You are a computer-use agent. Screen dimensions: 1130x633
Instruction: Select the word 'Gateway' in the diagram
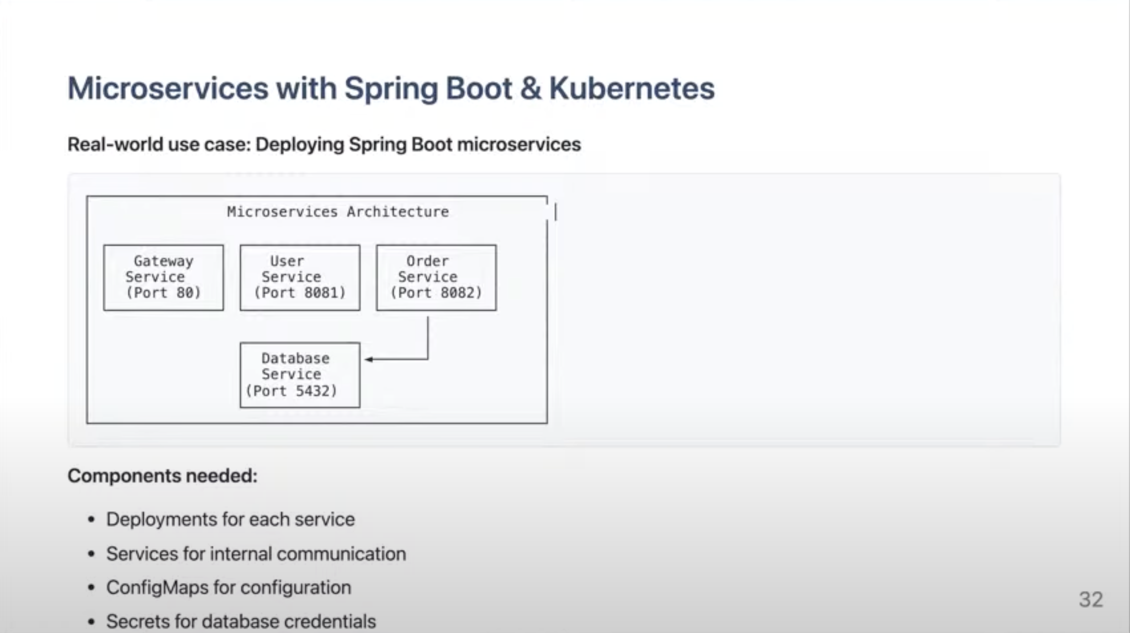tap(163, 261)
